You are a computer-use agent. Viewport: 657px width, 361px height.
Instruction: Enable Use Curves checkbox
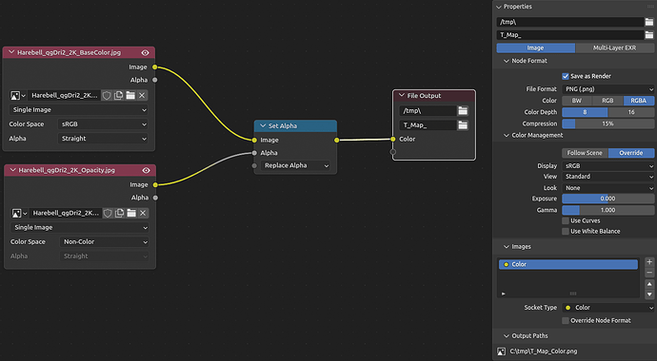coord(566,220)
